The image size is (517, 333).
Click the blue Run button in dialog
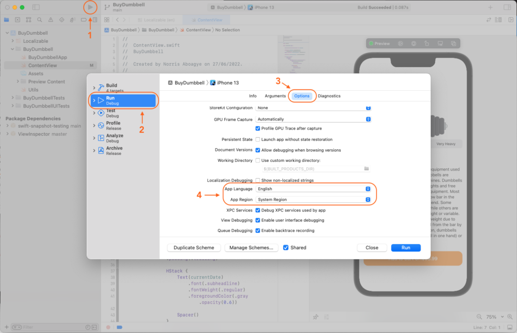[406, 248]
